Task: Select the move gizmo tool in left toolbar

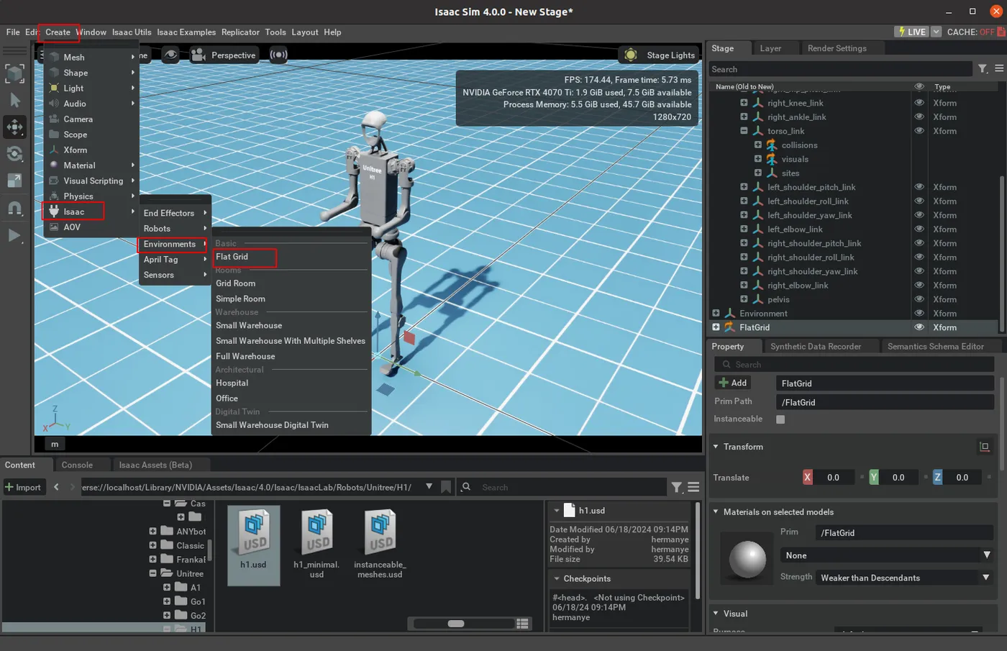Action: (14, 127)
